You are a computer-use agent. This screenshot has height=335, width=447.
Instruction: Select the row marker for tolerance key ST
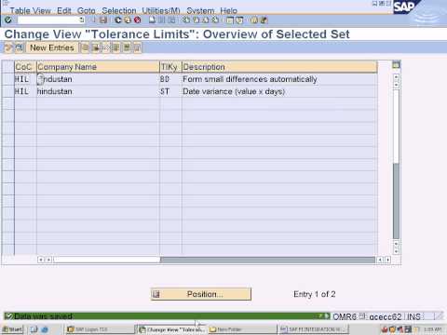(7, 91)
